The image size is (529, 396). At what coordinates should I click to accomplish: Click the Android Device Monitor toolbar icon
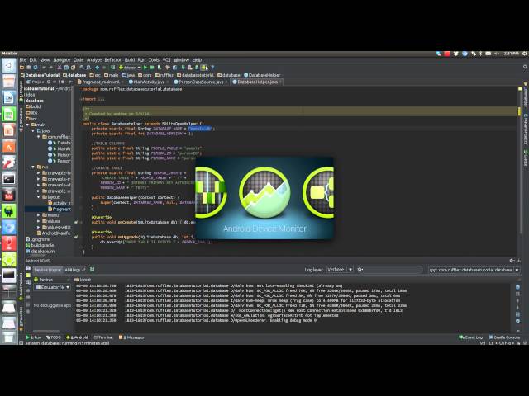(204, 68)
